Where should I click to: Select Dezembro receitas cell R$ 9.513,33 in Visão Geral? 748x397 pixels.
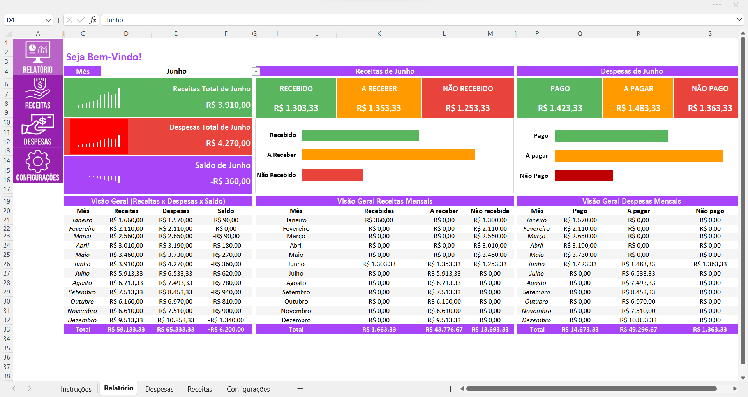(126, 320)
